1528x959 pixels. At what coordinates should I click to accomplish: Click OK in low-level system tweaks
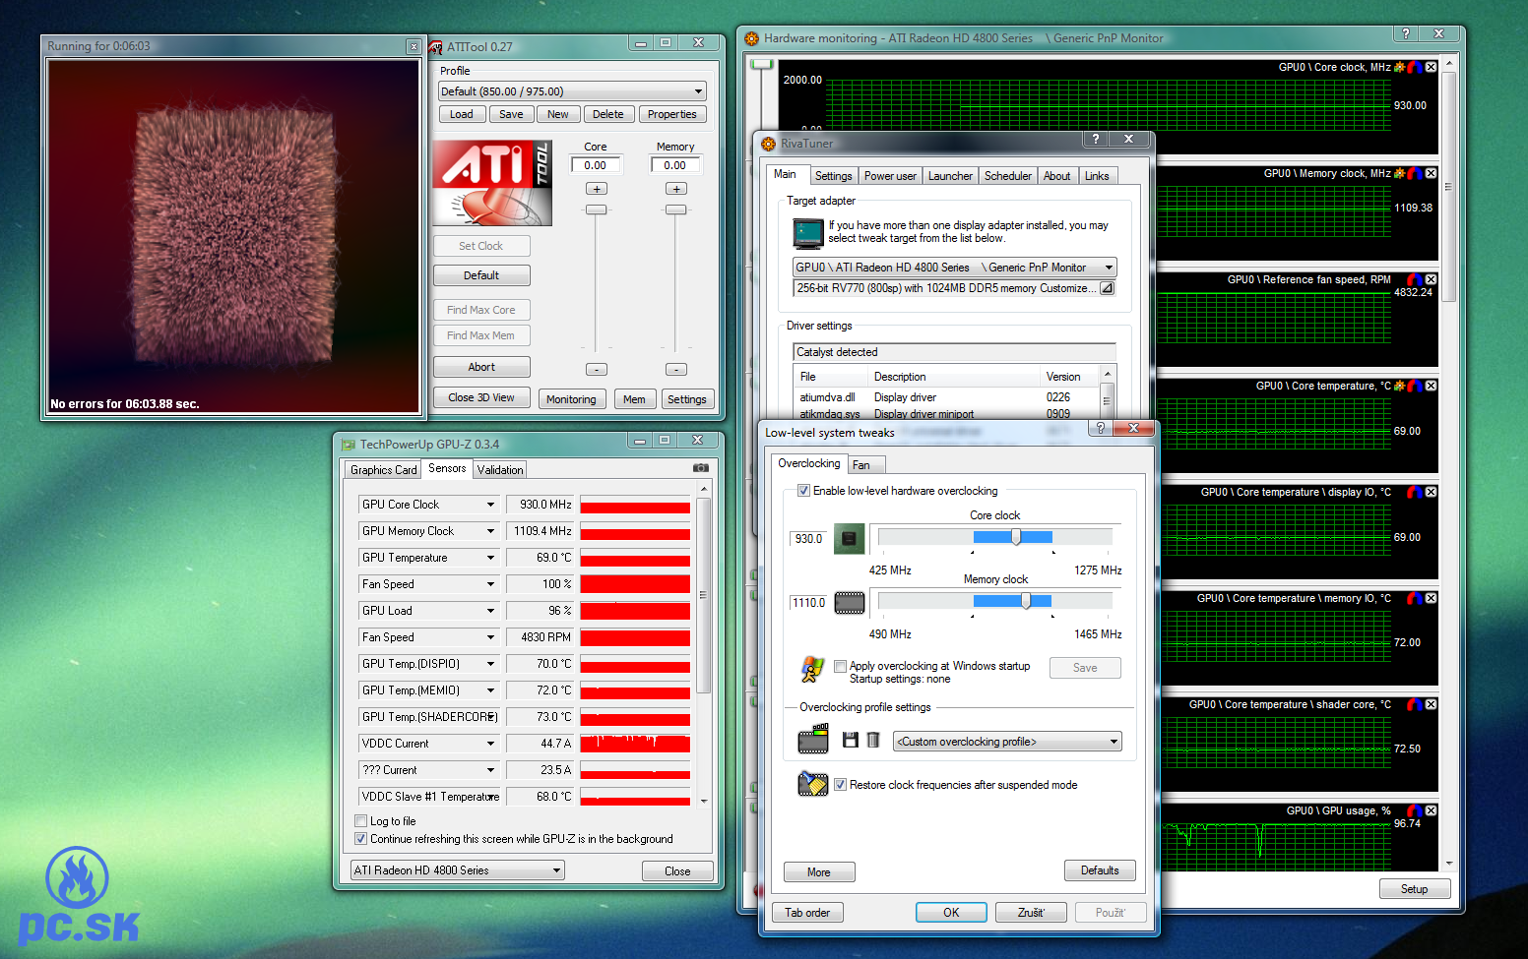click(951, 913)
